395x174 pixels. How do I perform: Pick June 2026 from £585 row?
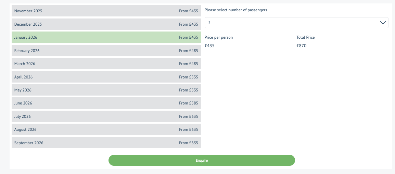(106, 103)
